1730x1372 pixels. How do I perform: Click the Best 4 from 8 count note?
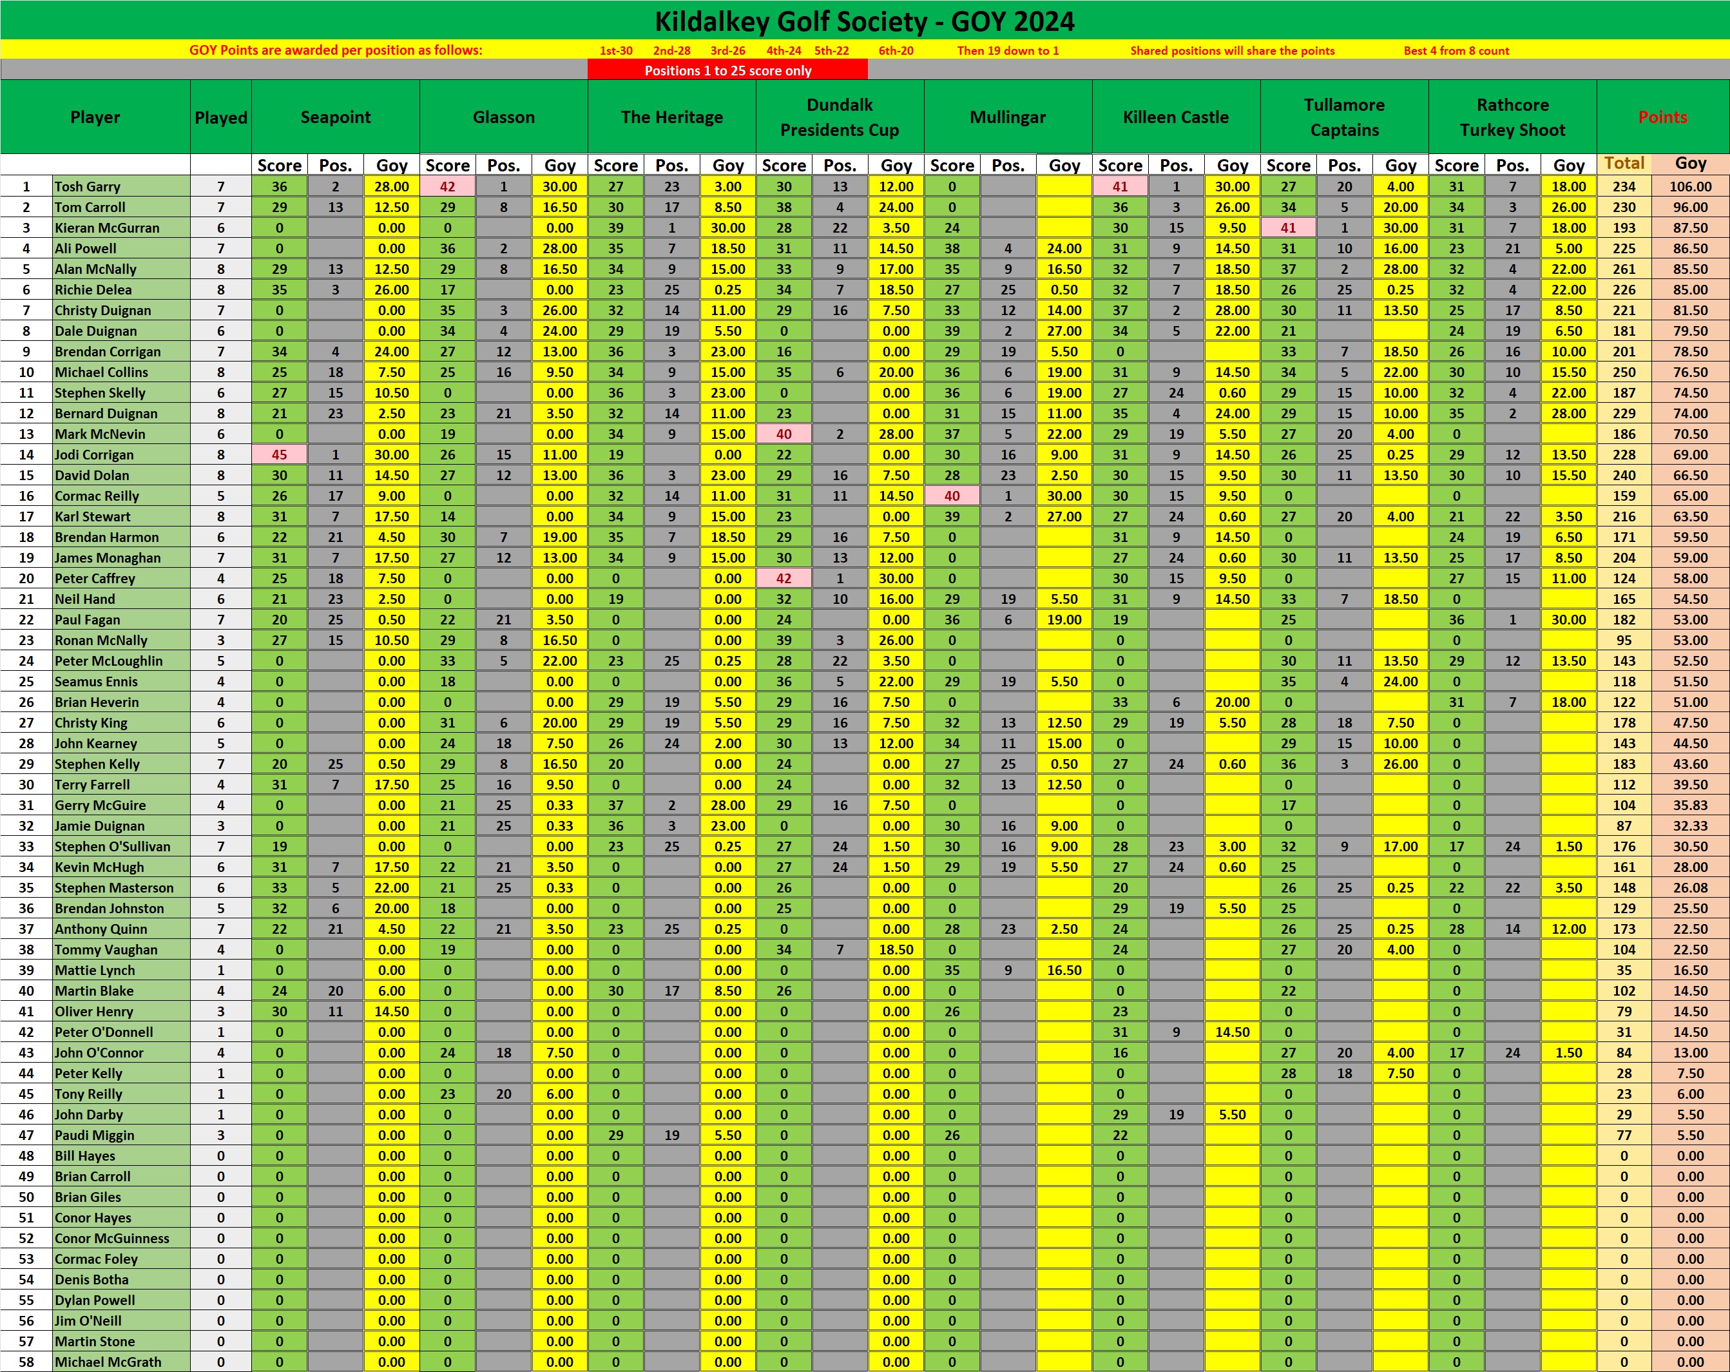(x=1456, y=50)
